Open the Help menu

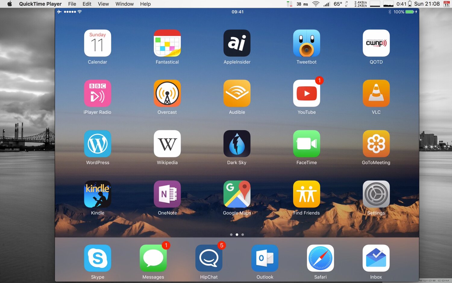click(145, 4)
